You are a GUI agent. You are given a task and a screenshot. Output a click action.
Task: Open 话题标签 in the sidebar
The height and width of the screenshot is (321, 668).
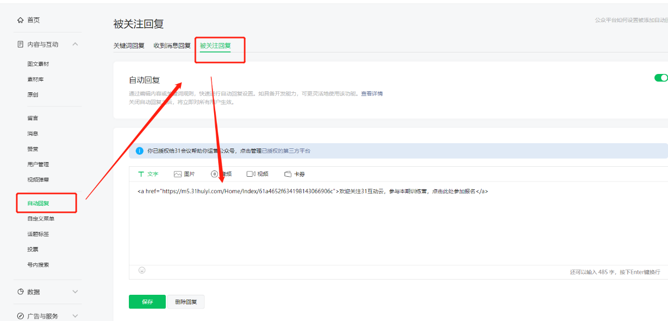pos(38,234)
